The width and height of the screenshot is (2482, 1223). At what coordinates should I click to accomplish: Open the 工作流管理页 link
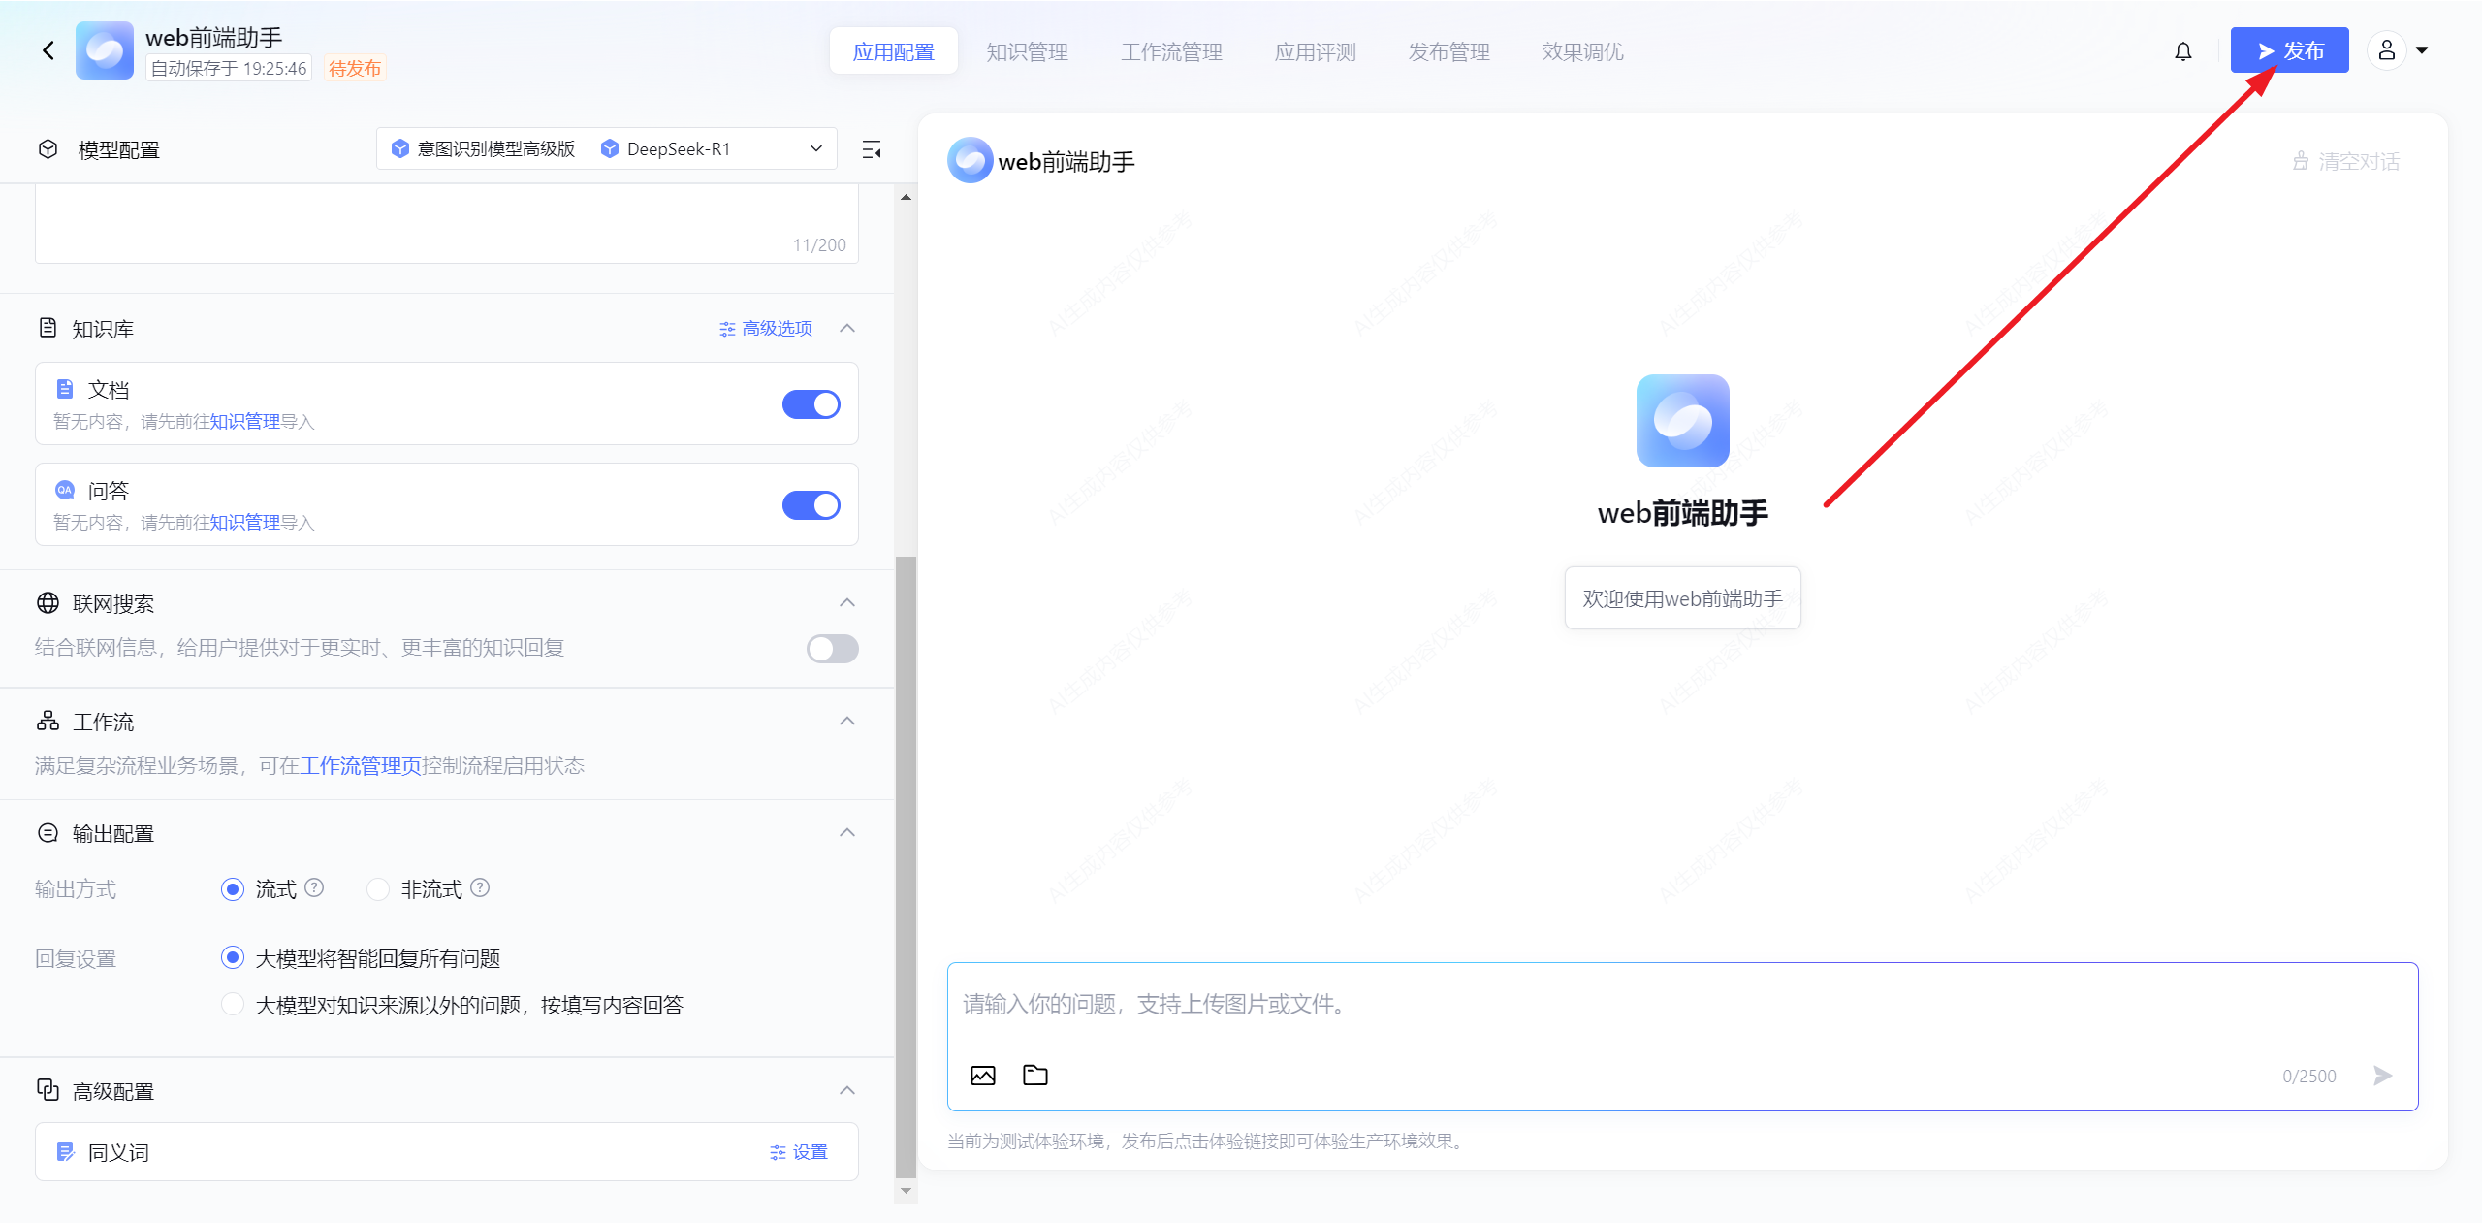[361, 765]
